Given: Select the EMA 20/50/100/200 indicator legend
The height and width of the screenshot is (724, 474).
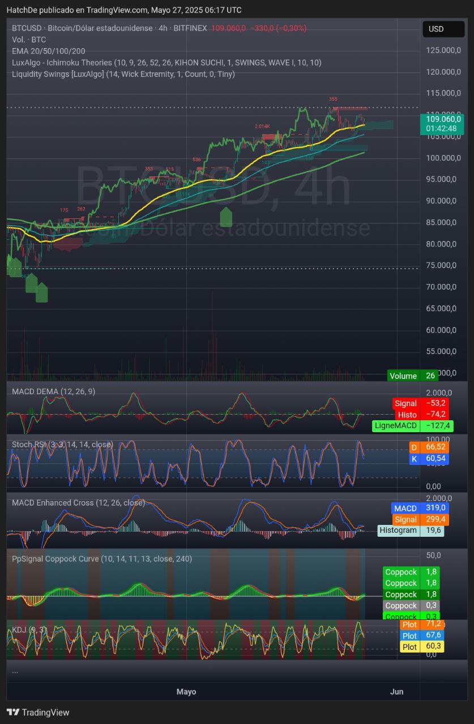Looking at the screenshot, I should pyautogui.click(x=49, y=51).
